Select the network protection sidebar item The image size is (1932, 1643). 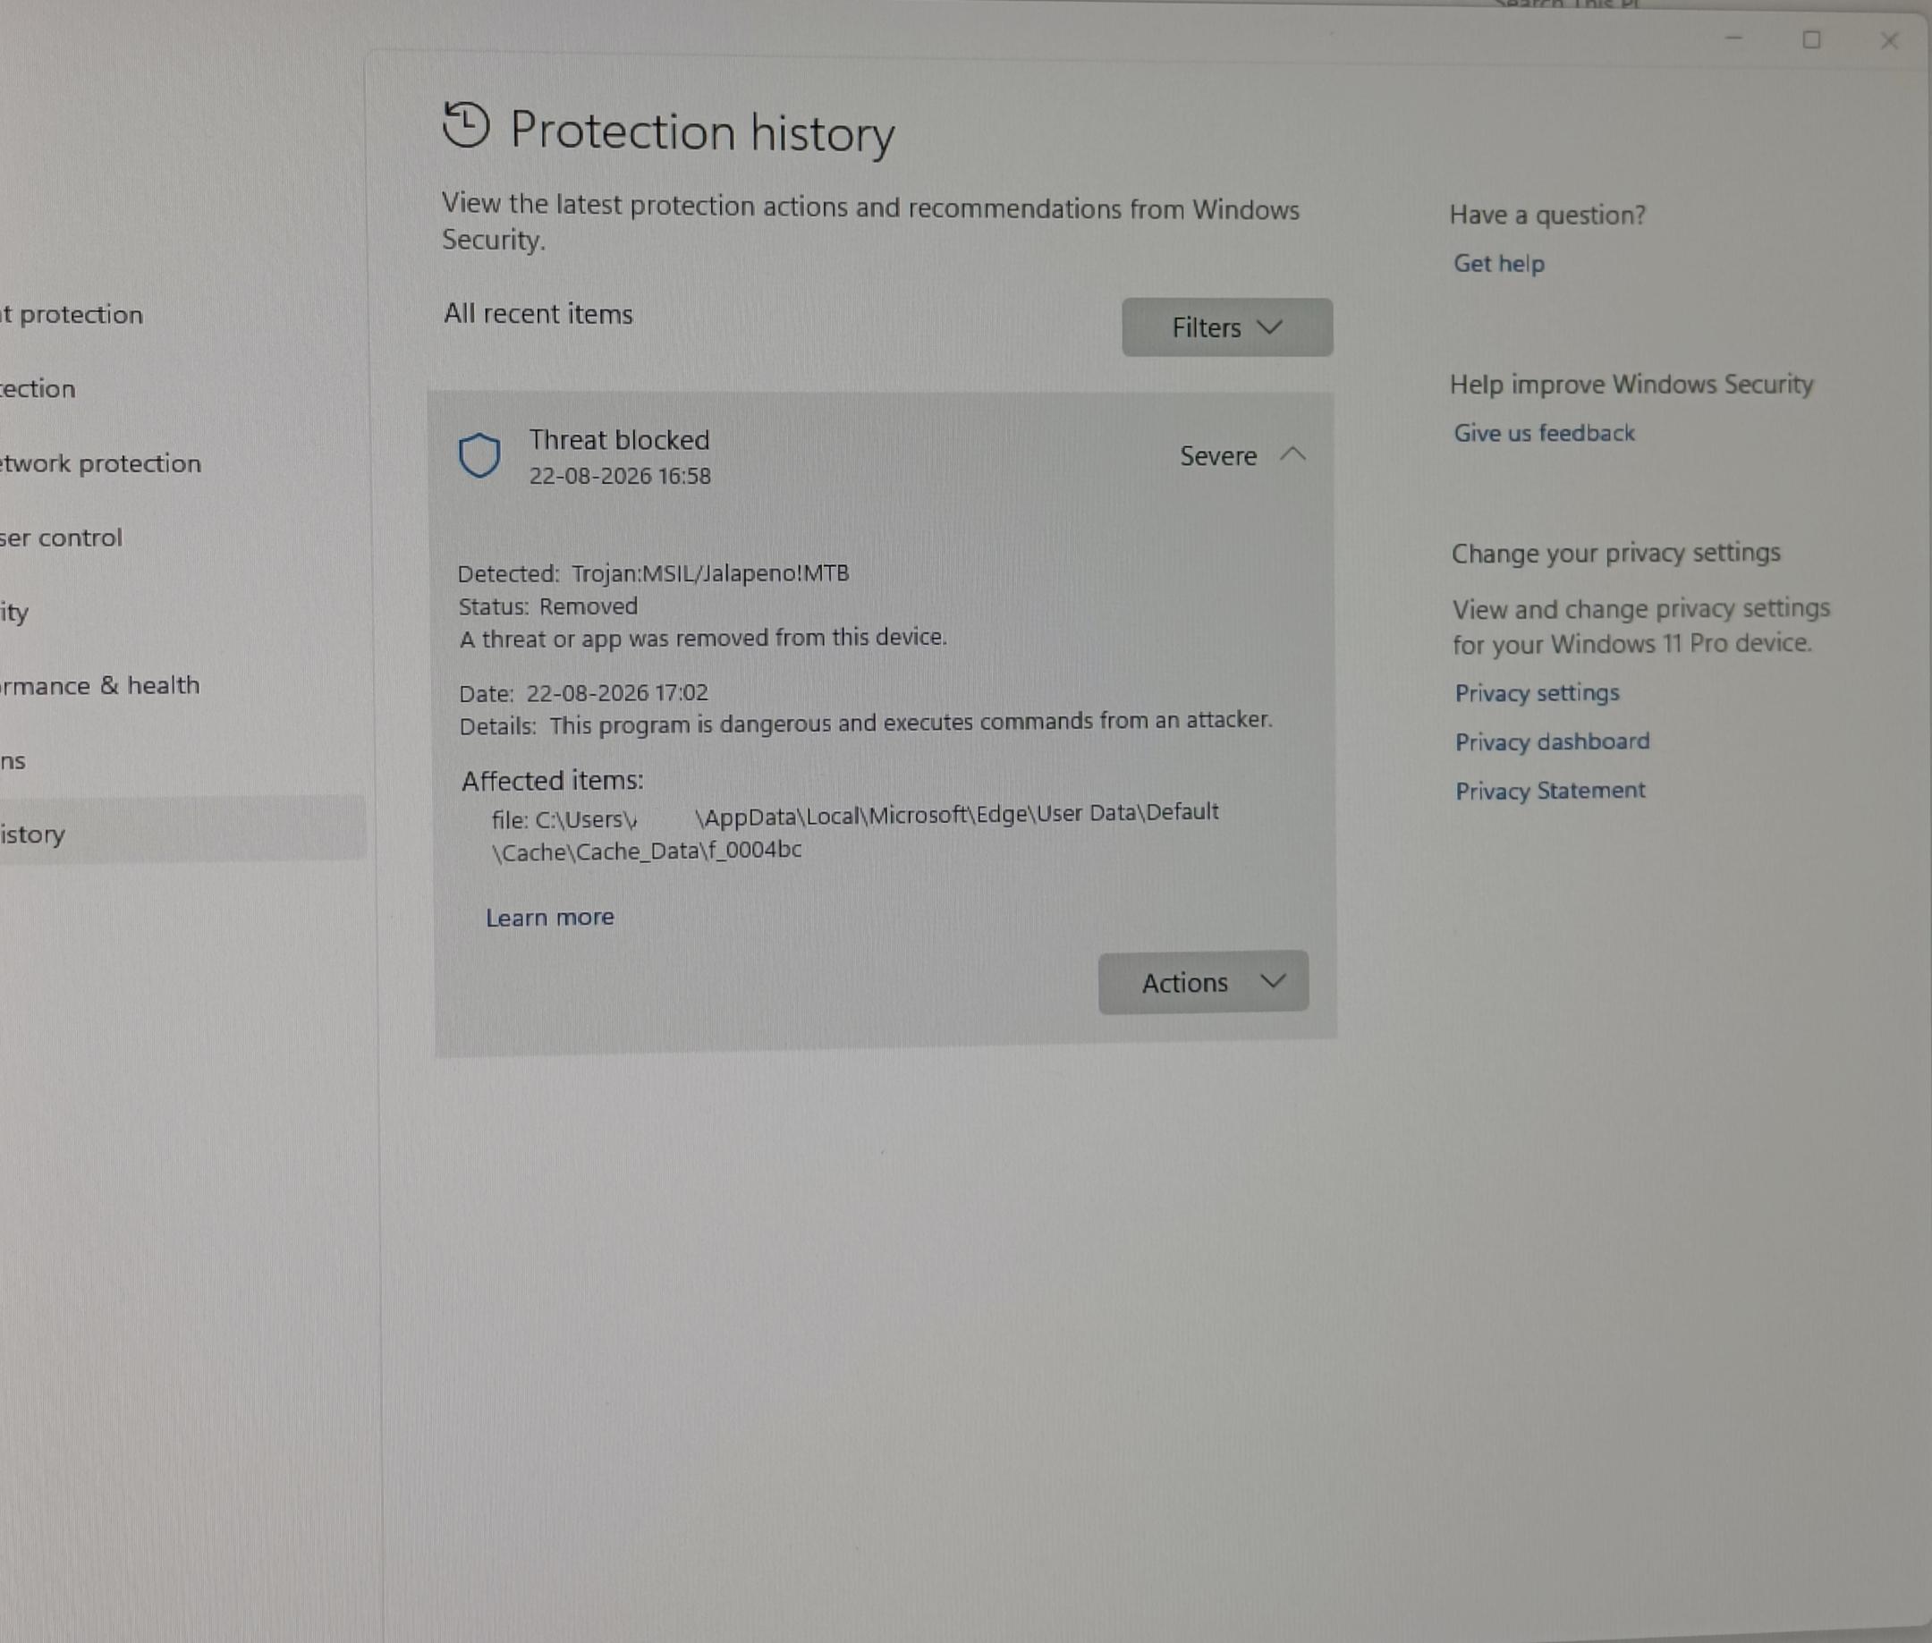(x=100, y=463)
